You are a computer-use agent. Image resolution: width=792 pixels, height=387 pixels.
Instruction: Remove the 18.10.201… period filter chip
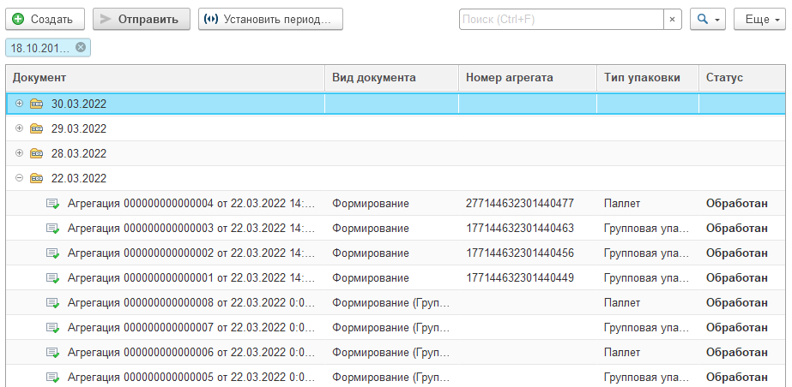coord(81,48)
